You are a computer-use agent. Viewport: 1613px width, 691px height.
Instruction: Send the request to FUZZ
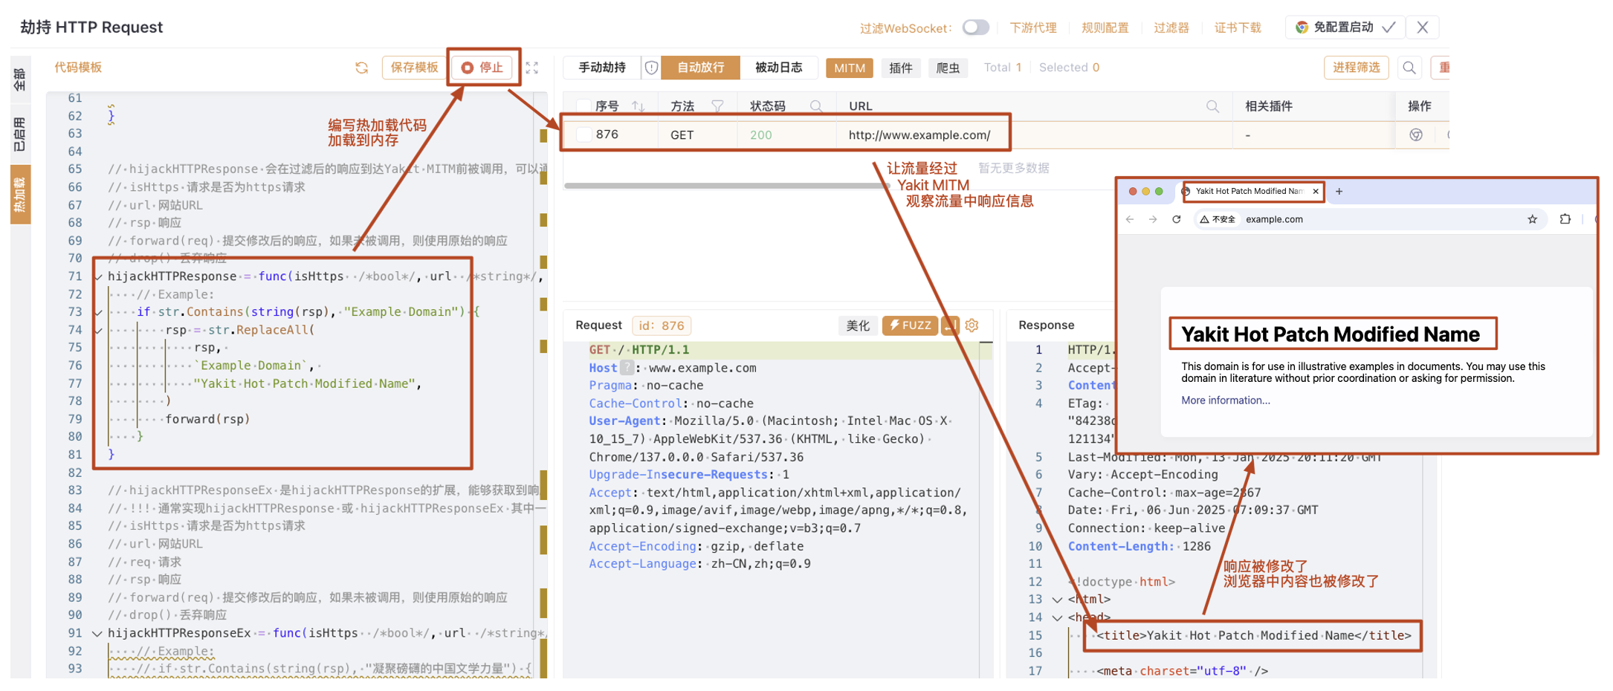pos(910,325)
